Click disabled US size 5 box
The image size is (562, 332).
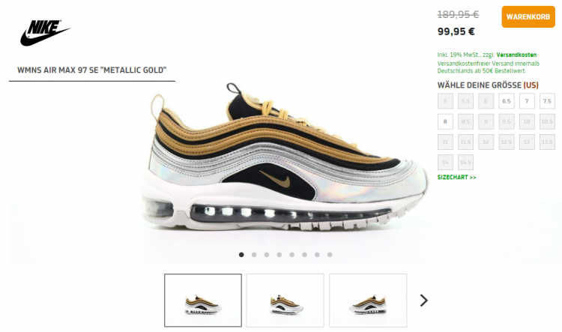point(445,101)
